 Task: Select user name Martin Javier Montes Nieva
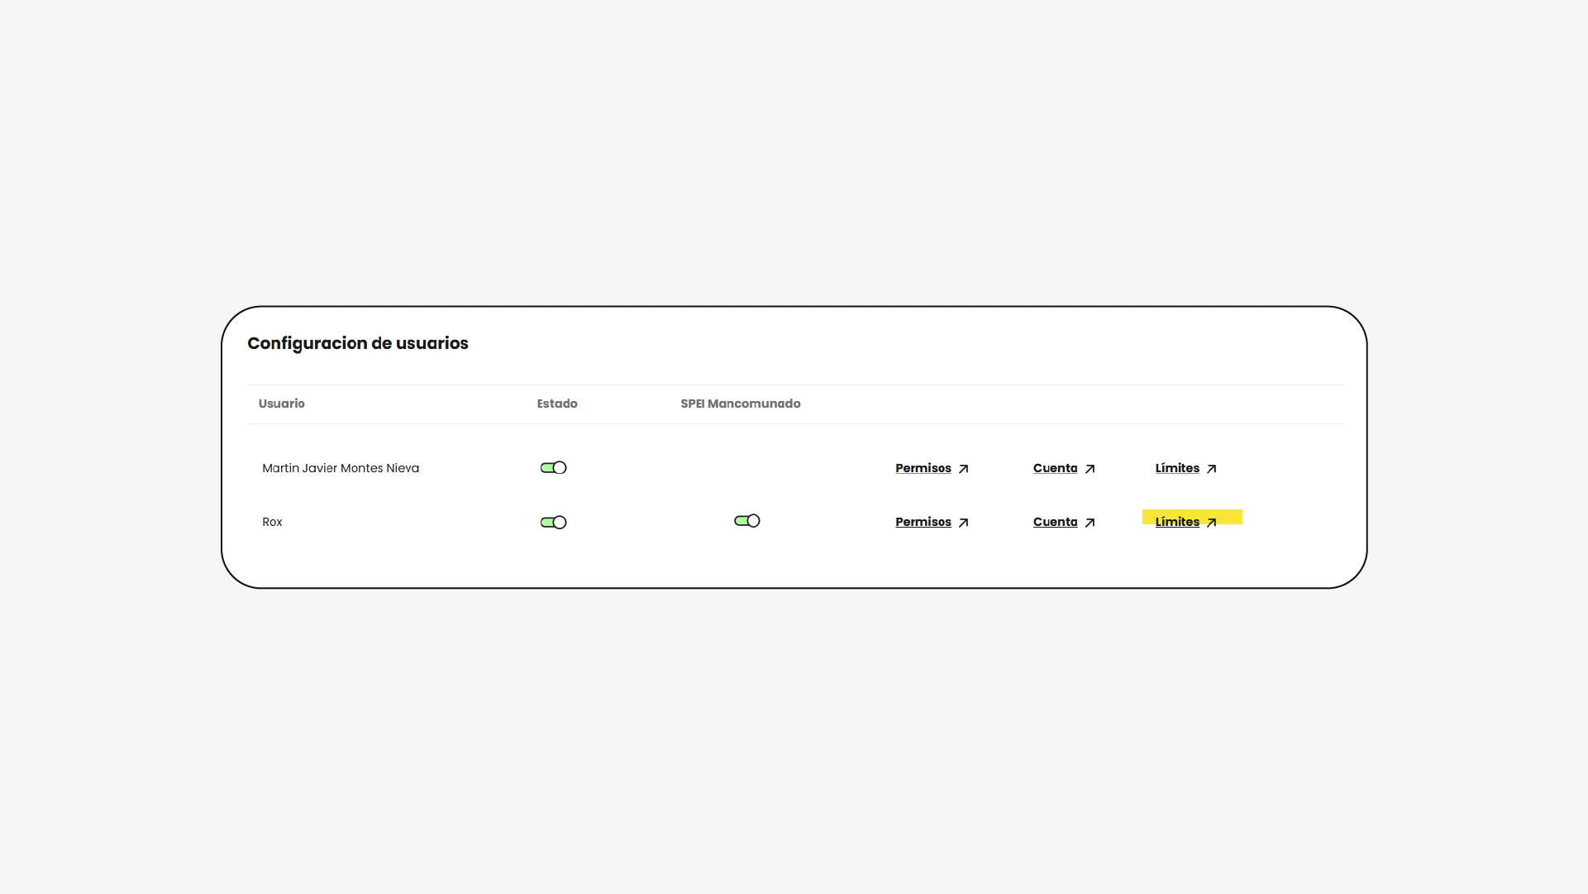click(x=340, y=468)
